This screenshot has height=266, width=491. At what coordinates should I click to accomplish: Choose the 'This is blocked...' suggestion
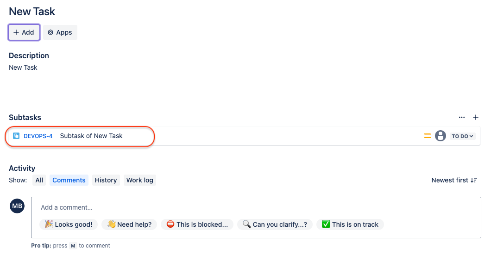(x=197, y=224)
